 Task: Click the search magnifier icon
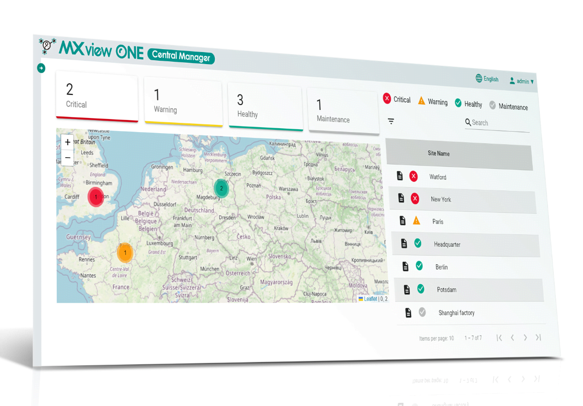tap(468, 122)
